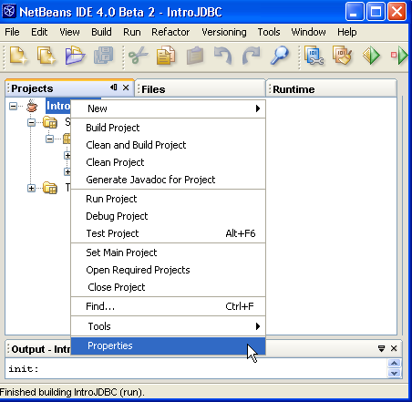Choose Run Project menu entry

coord(168,199)
